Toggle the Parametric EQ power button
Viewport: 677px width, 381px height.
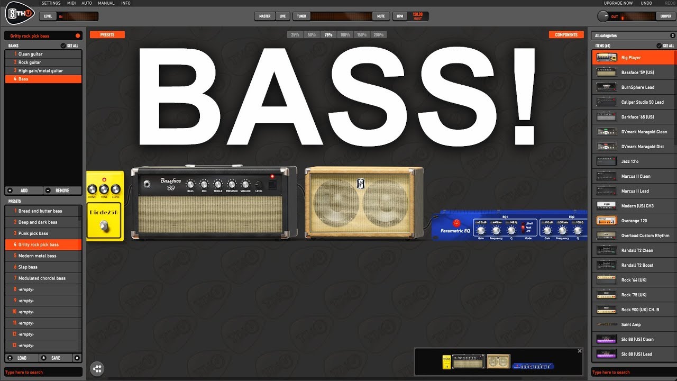[456, 223]
